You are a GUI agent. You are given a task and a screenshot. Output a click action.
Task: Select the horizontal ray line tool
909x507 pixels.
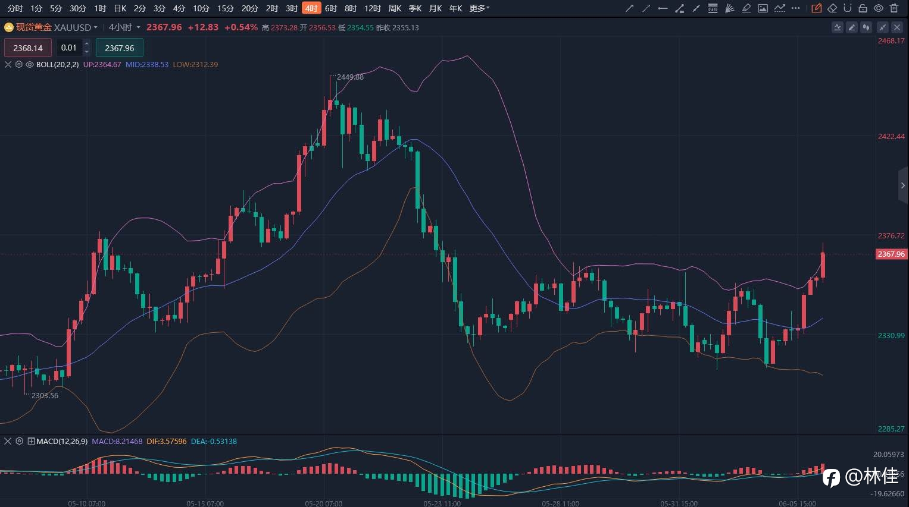663,8
